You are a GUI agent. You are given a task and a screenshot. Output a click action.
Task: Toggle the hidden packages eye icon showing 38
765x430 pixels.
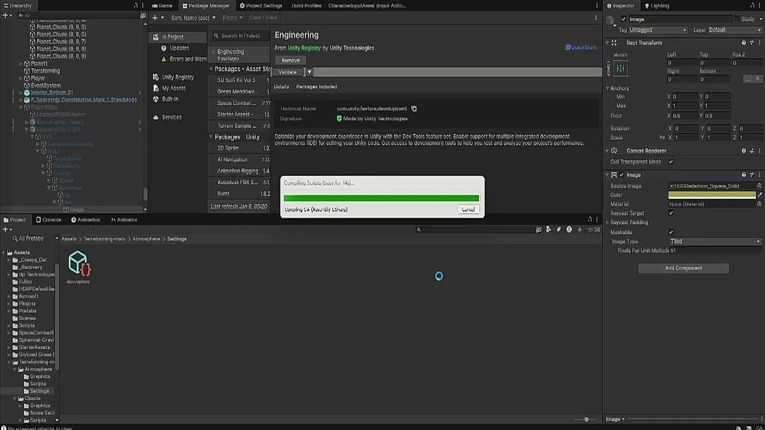tap(593, 229)
